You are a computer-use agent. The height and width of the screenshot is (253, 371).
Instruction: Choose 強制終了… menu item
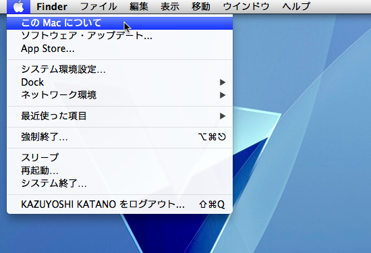119,137
